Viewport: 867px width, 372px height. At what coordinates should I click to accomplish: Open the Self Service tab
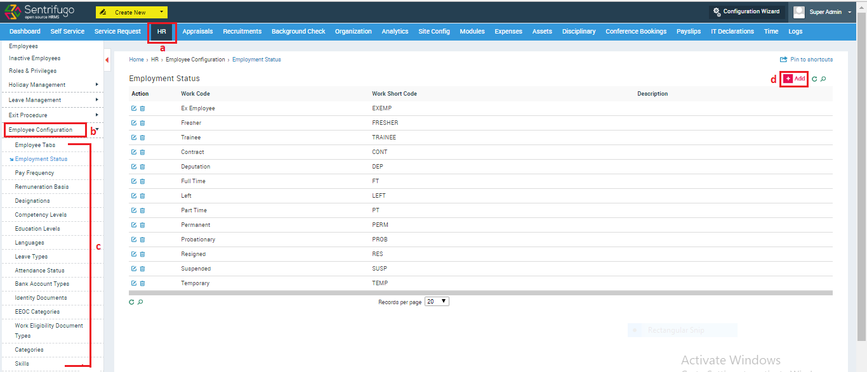pyautogui.click(x=67, y=31)
